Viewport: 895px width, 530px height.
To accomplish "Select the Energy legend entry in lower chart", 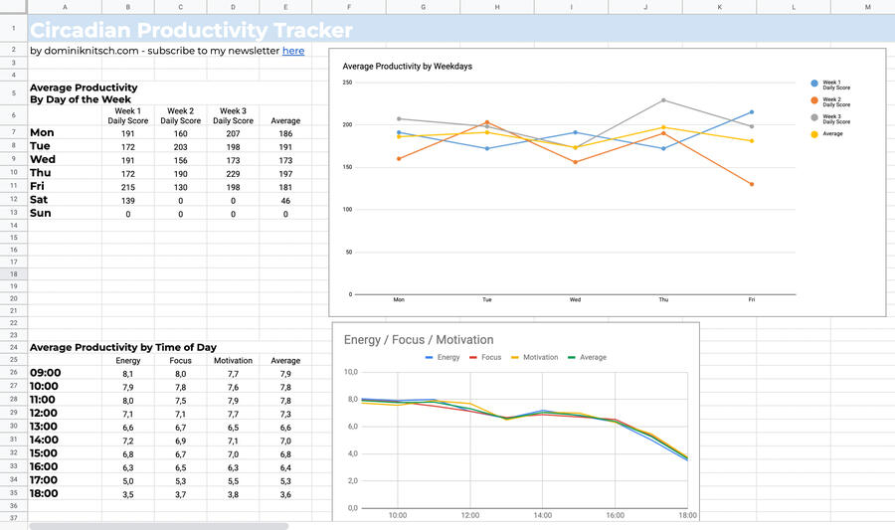I will (443, 357).
